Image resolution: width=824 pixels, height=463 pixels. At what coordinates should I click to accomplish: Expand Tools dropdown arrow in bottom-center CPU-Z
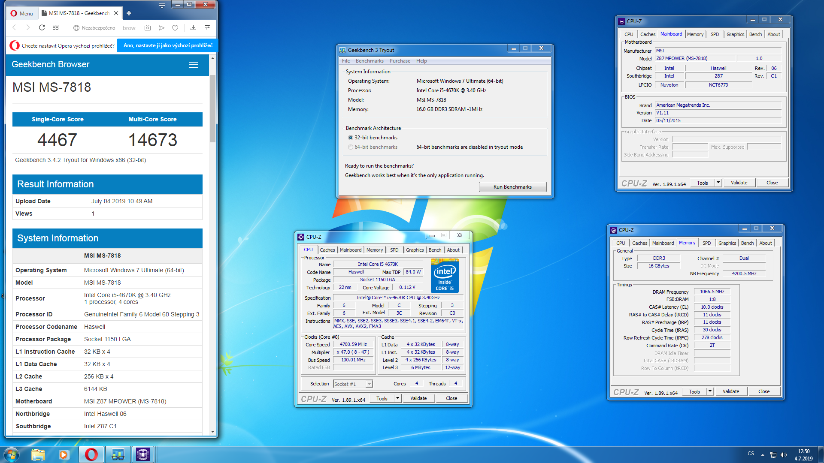pyautogui.click(x=397, y=399)
